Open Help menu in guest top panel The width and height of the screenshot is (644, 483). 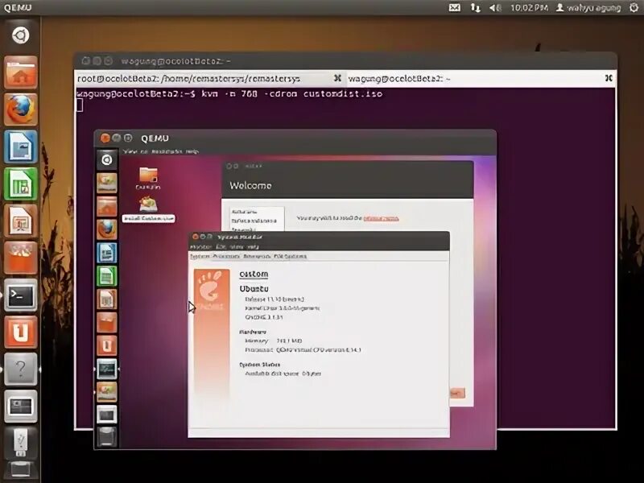coord(192,151)
